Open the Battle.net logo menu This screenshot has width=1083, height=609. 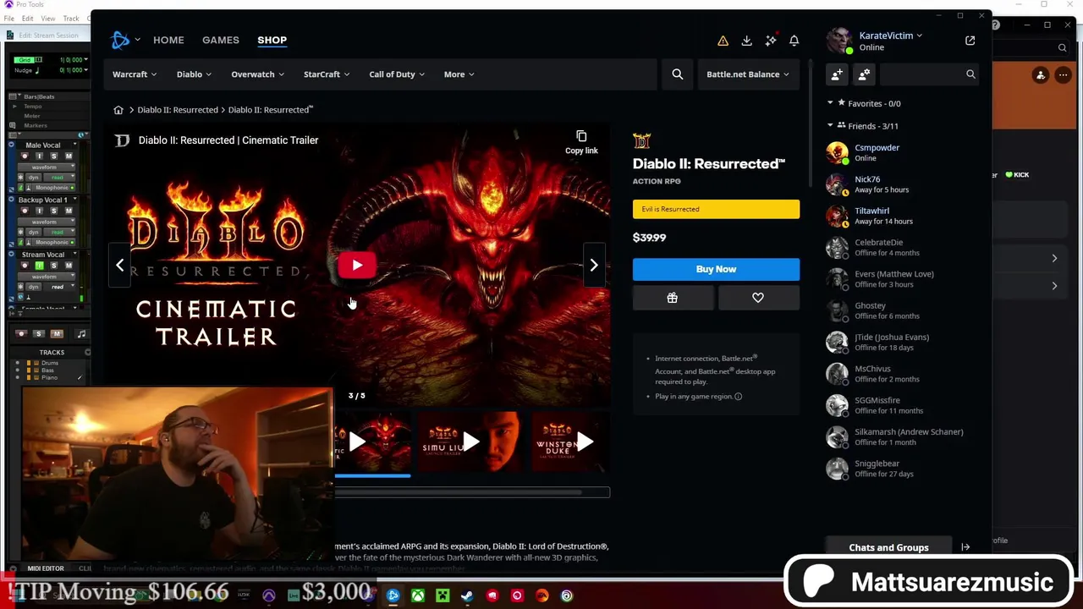click(x=125, y=40)
